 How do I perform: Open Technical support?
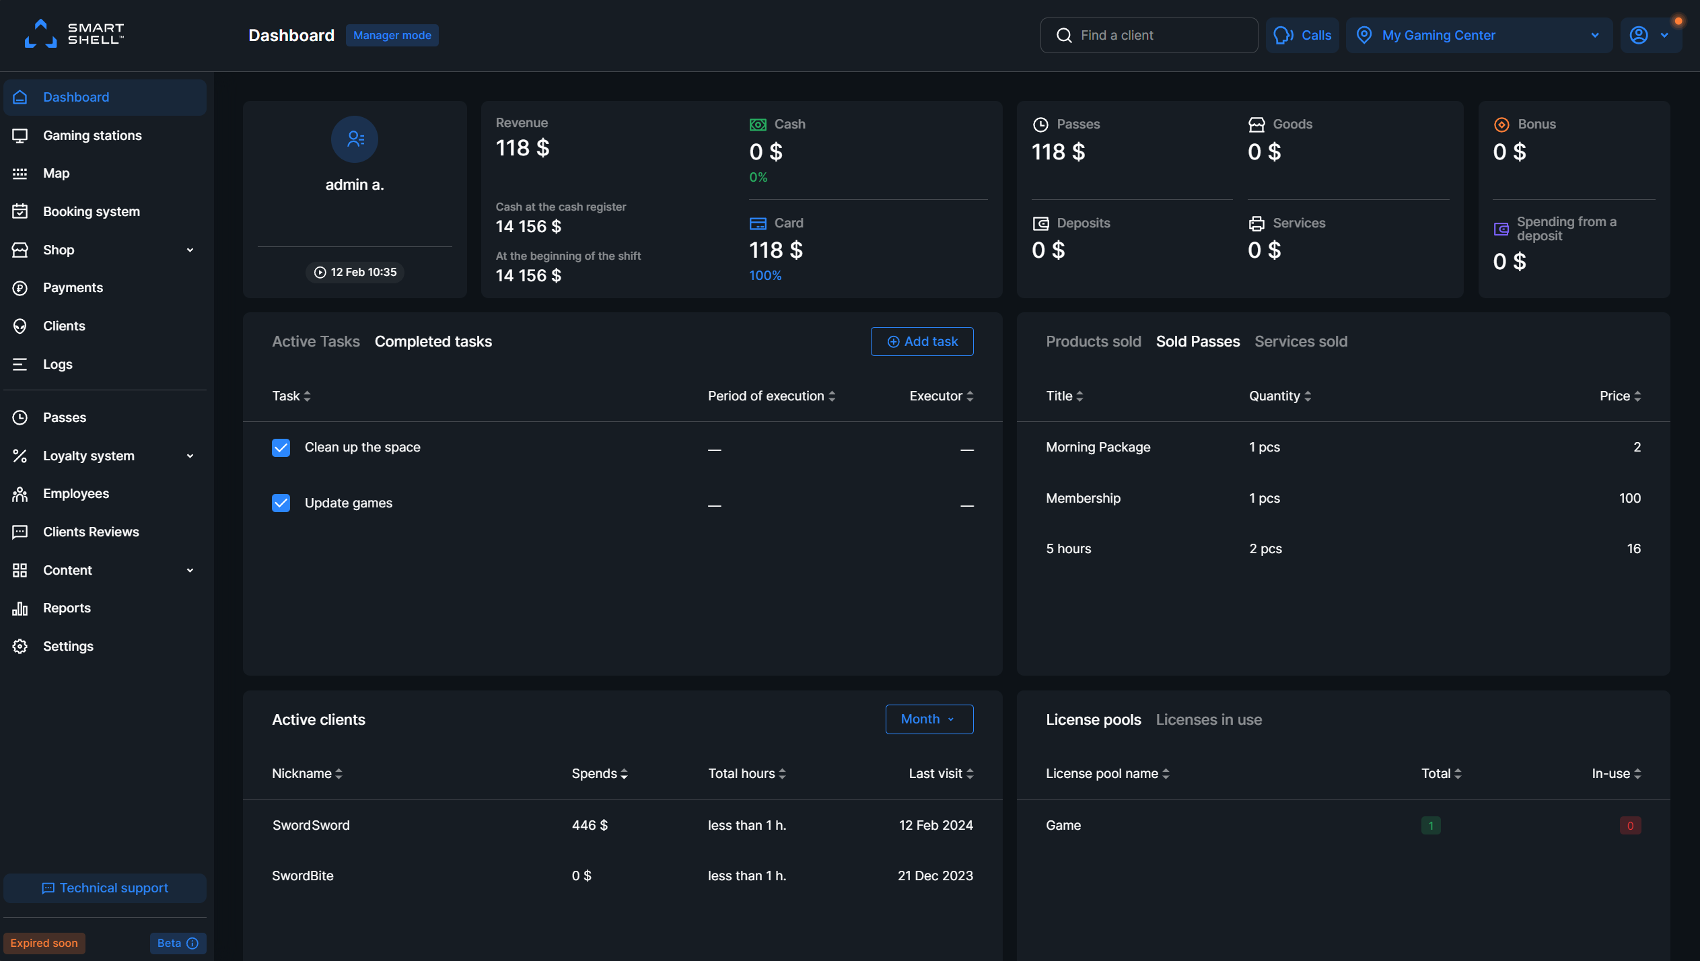coord(104,888)
